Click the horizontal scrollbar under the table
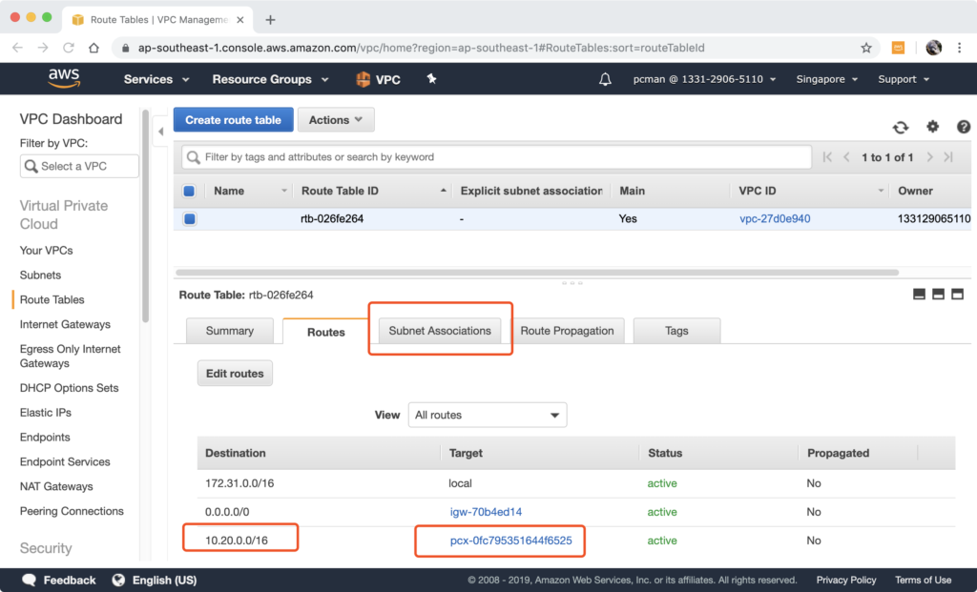 coord(537,272)
